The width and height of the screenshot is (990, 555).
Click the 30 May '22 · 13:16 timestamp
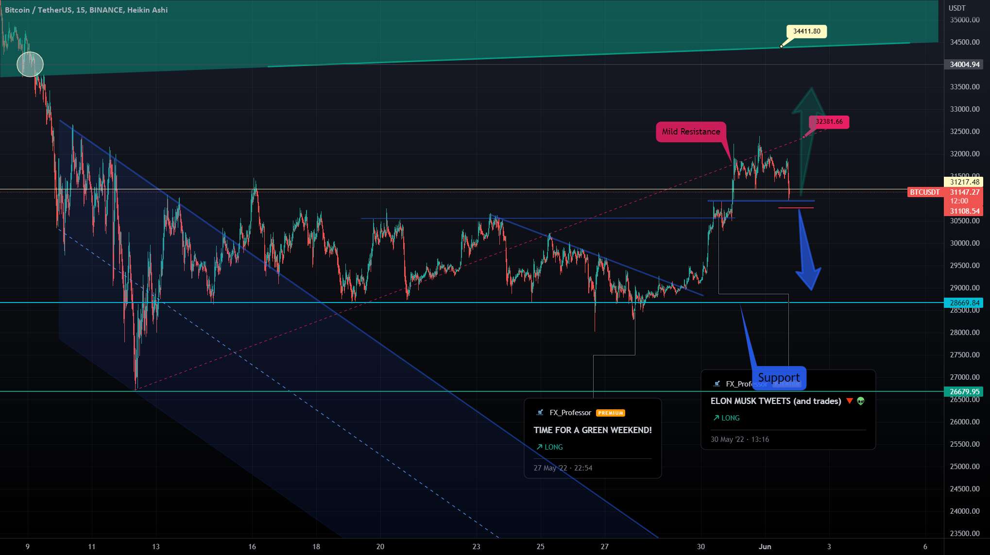(x=740, y=439)
